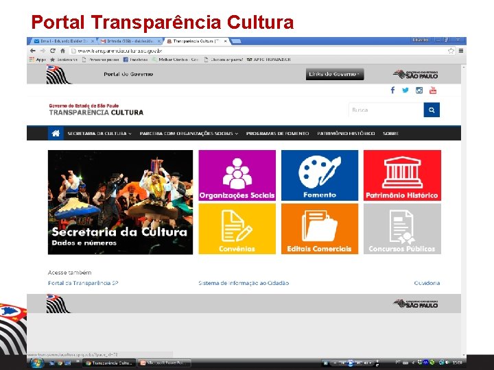This screenshot has width=494, height=370.
Task: Open the Secretaria da Cultura photo banner
Action: (120, 202)
